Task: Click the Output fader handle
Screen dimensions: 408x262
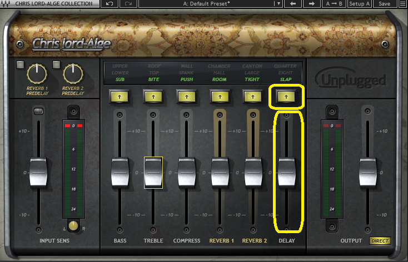Action: click(x=368, y=172)
